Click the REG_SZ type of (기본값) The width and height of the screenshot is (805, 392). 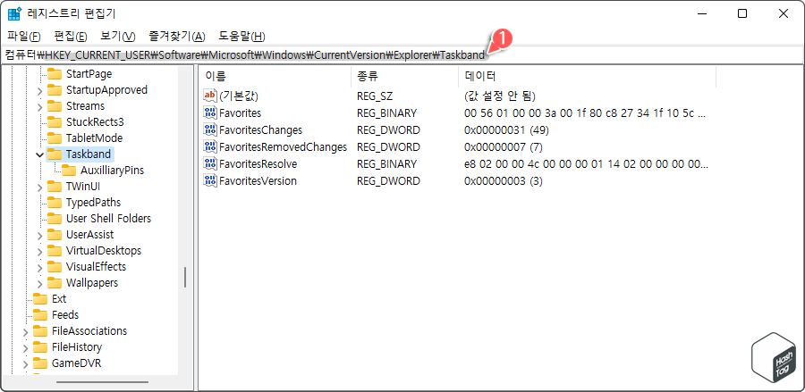376,96
